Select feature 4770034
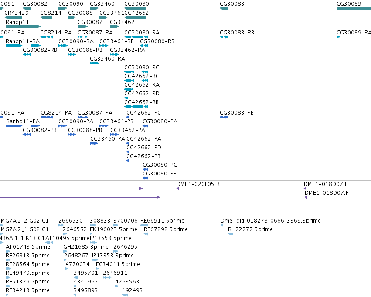This screenshot has height=297, width=371. click(x=78, y=264)
